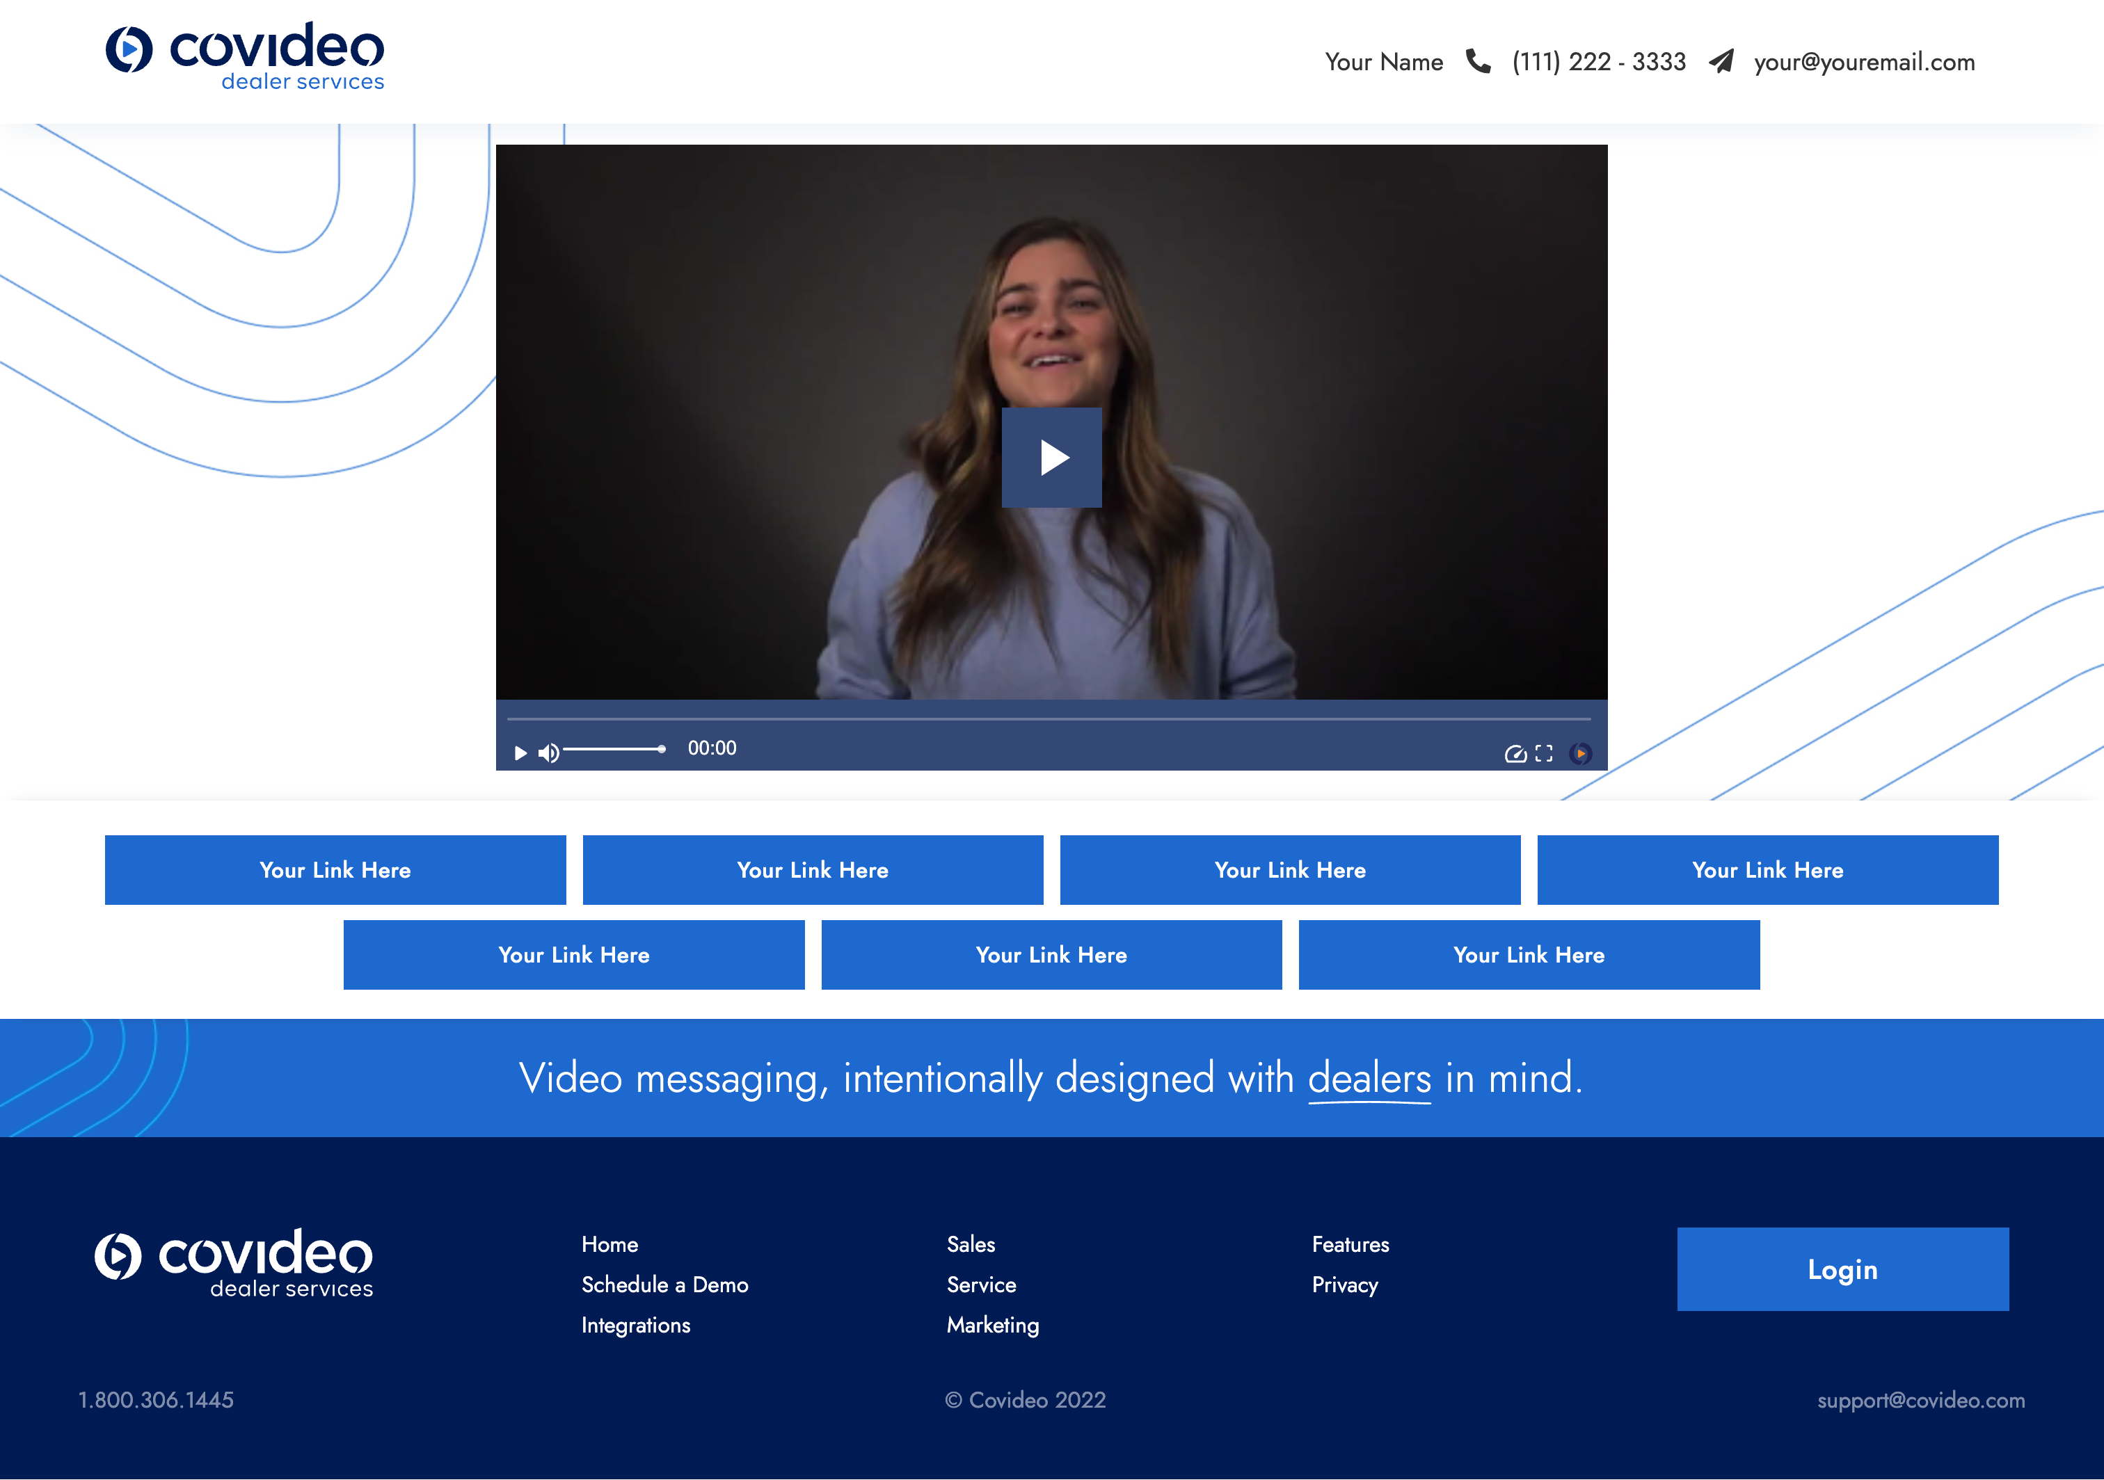Click the play overlay in the video center
The image size is (2104, 1480).
(x=1052, y=456)
